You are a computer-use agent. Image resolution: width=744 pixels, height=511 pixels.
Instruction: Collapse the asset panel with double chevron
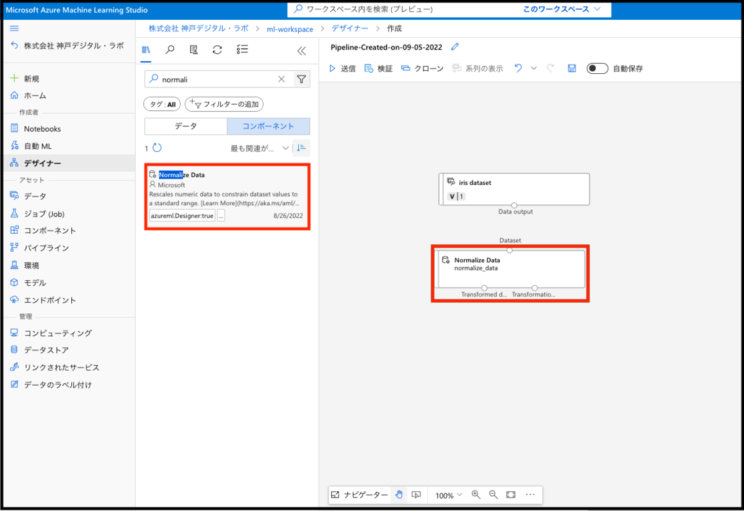tap(302, 51)
